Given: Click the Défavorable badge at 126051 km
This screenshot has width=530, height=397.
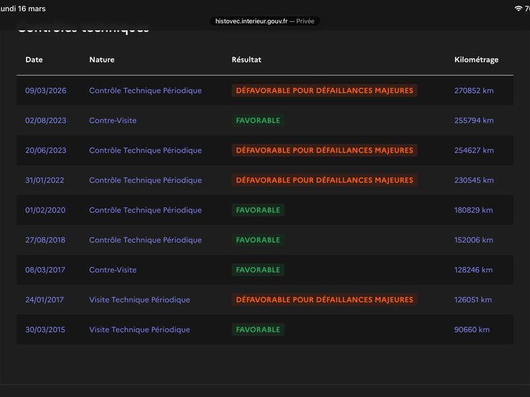Looking at the screenshot, I should [x=325, y=300].
